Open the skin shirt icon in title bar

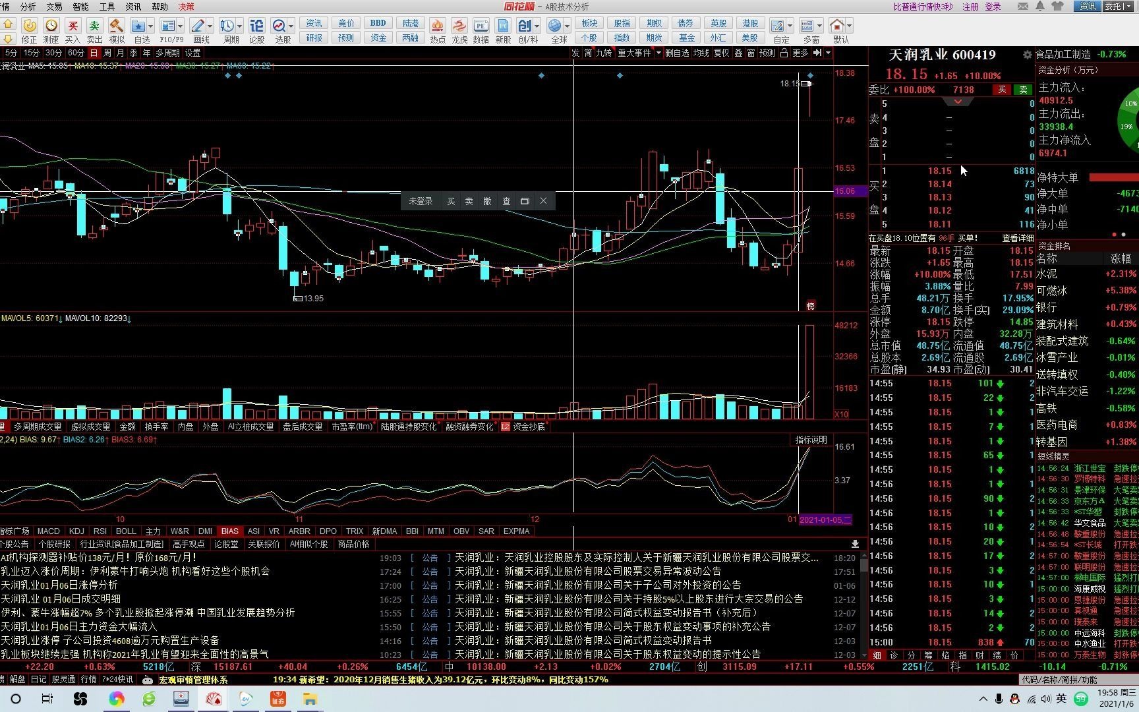coord(1059,6)
